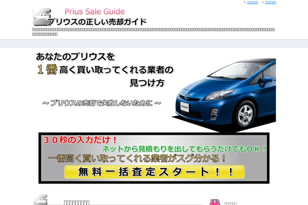Image resolution: width=308 pixels, height=205 pixels.
Task: Click the gray car icon beside bottom heading
Action: (41, 200)
